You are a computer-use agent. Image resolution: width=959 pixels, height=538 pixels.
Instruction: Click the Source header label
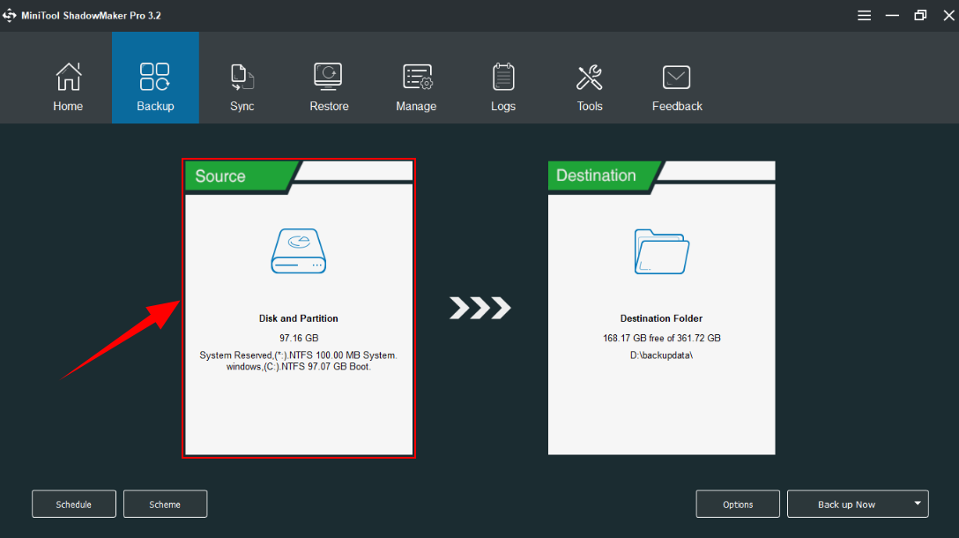(x=220, y=176)
